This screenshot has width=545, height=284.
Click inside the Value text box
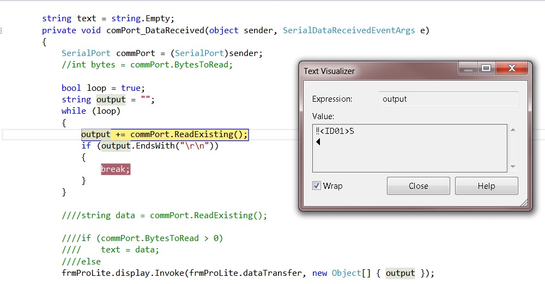[x=409, y=148]
